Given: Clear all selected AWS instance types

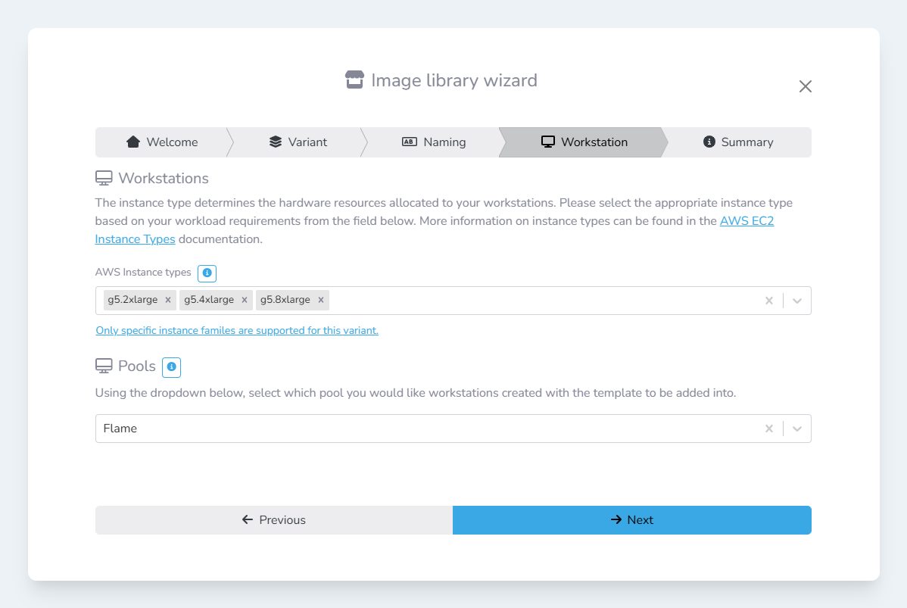Looking at the screenshot, I should click(768, 301).
